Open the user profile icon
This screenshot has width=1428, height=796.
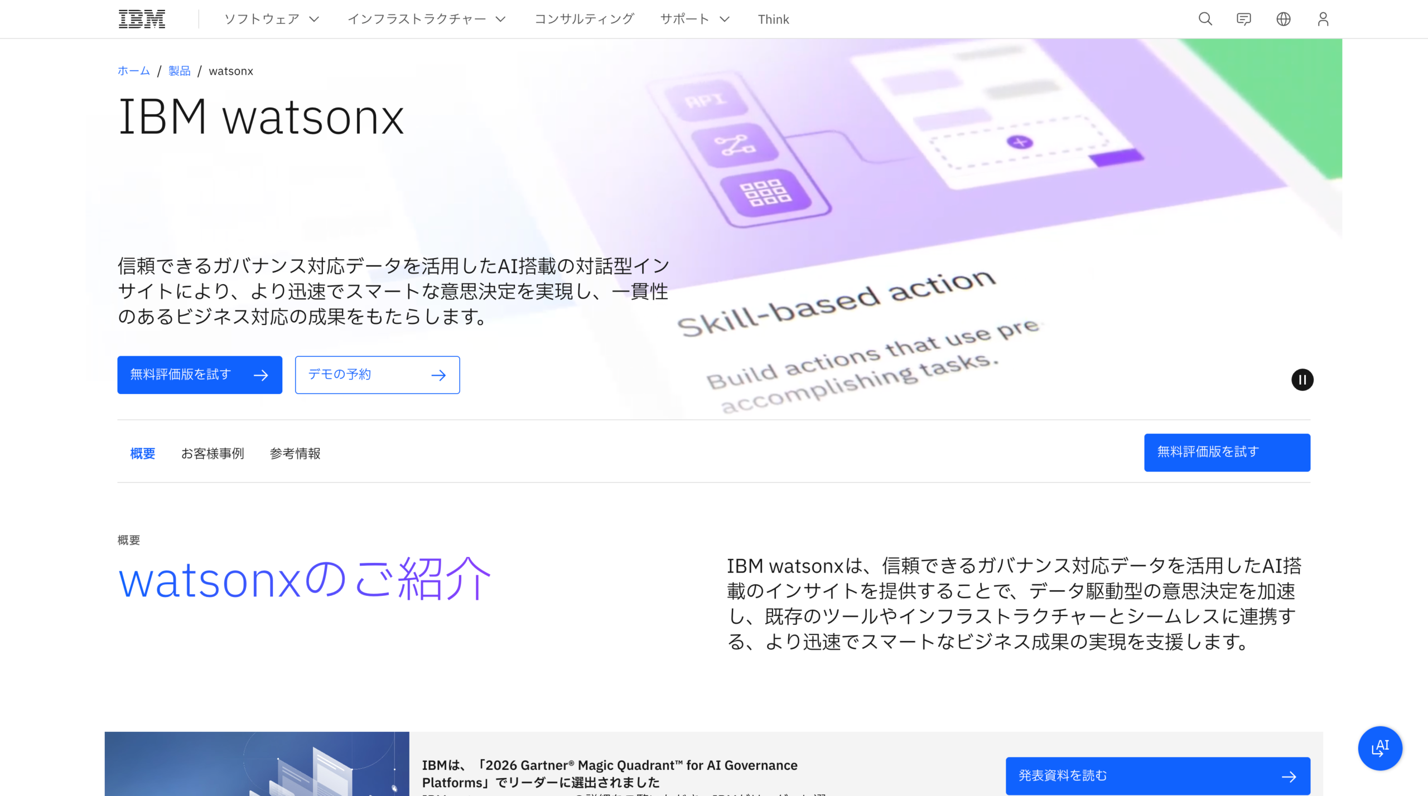1323,19
